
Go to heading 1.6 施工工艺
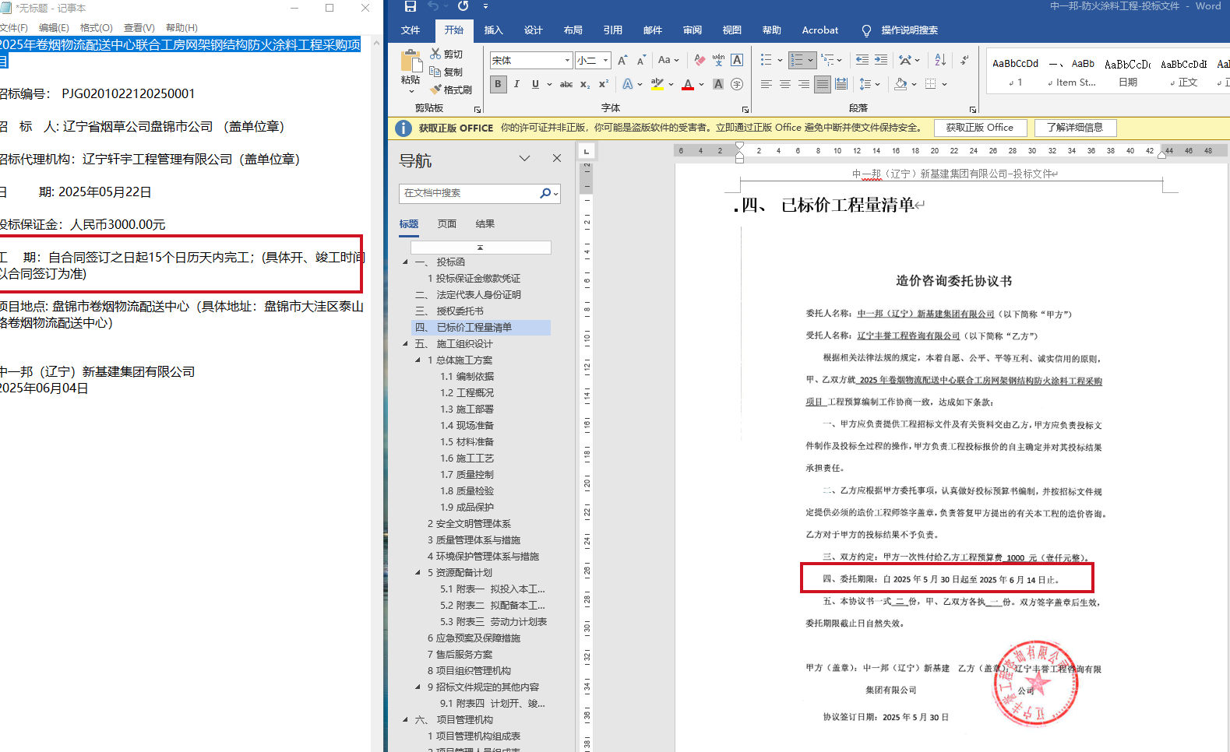[467, 458]
